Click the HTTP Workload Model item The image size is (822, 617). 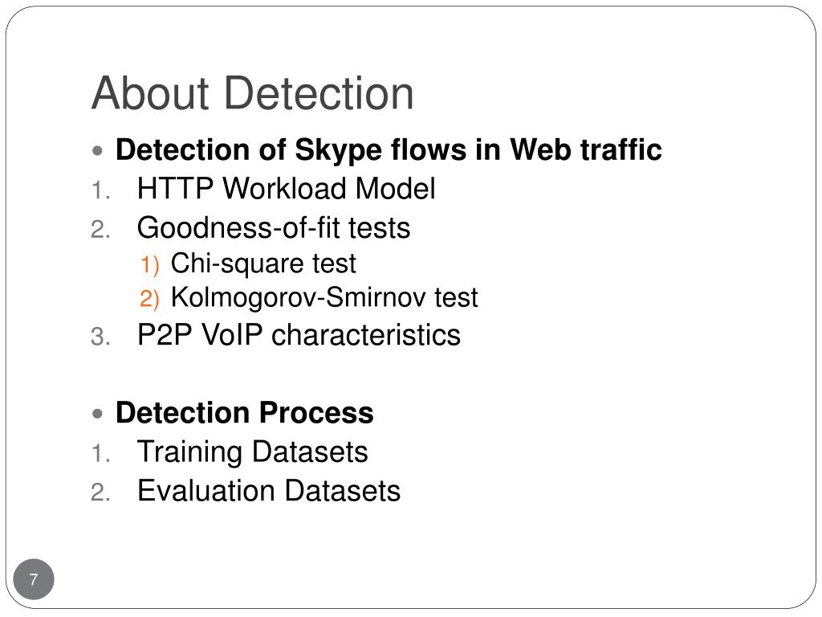point(286,188)
